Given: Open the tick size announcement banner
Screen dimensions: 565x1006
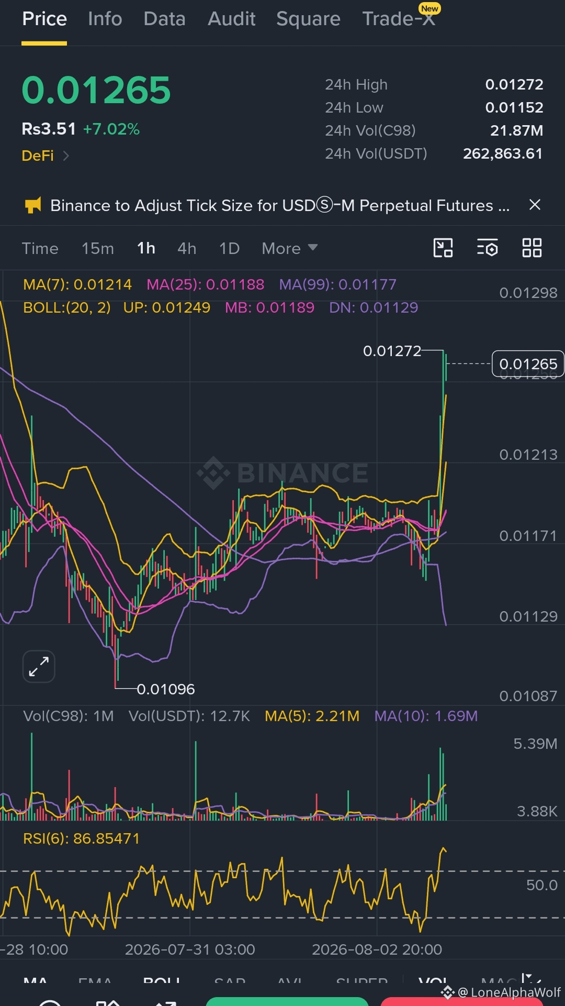Looking at the screenshot, I should [x=280, y=205].
